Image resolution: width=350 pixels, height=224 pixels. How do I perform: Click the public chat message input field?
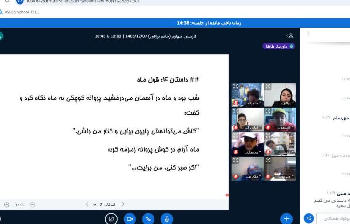333,218
